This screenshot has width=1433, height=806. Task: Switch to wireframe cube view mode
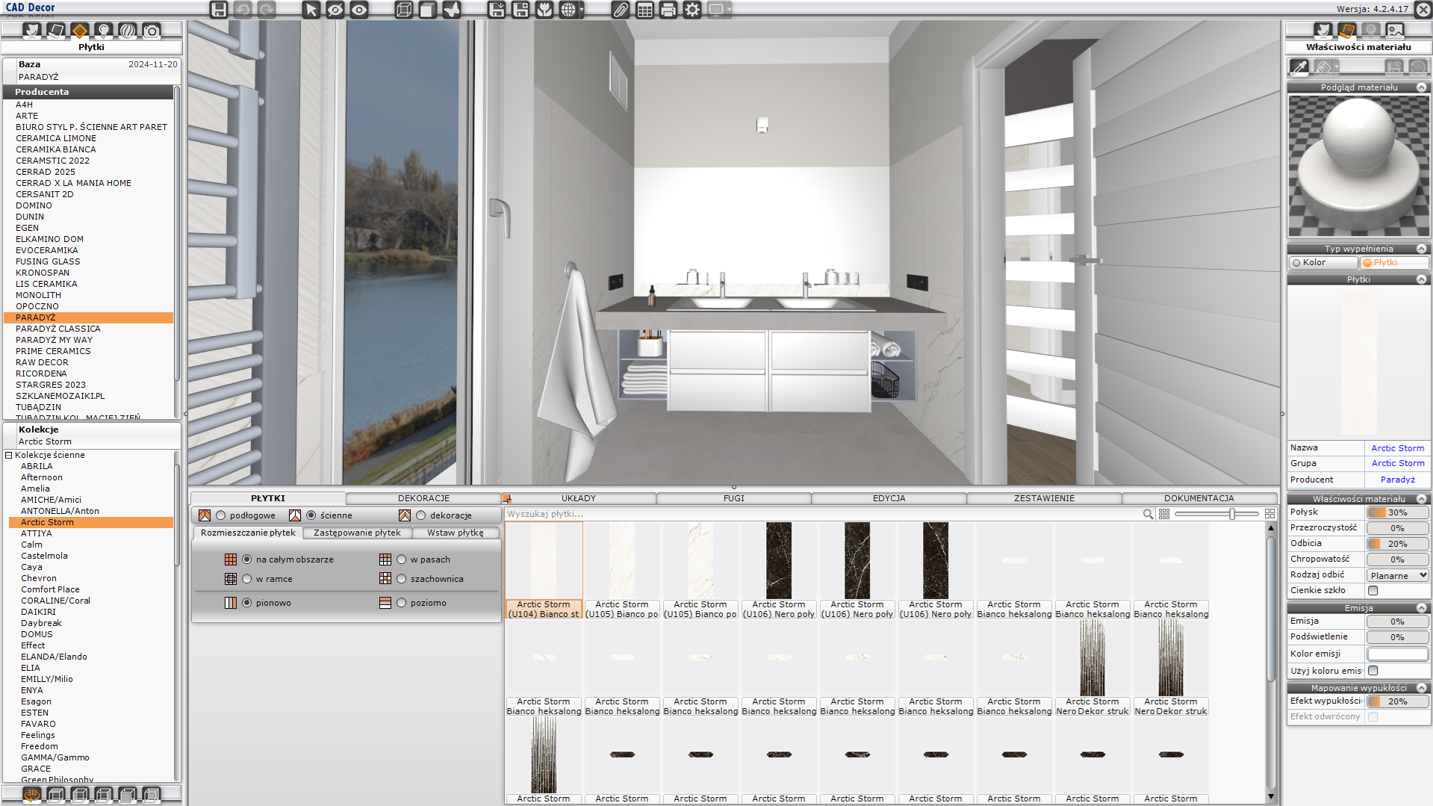pos(404,10)
